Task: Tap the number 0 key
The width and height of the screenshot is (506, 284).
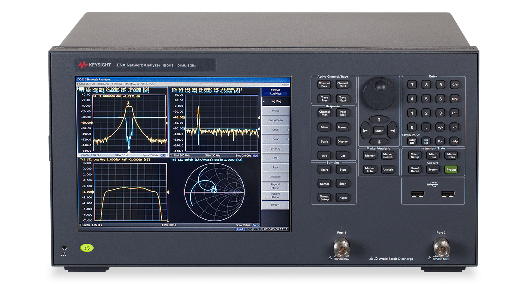Action: 412,127
